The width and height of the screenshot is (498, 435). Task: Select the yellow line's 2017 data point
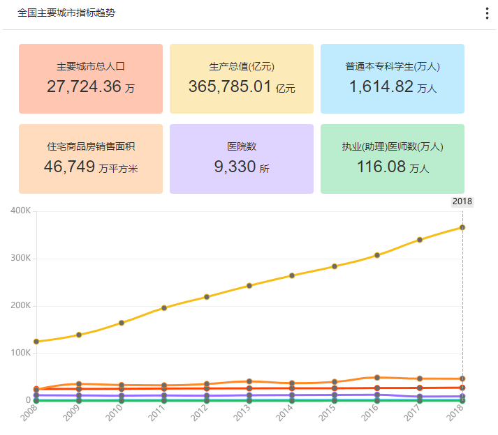coord(420,240)
